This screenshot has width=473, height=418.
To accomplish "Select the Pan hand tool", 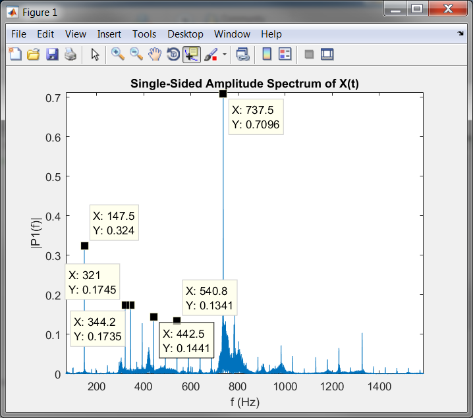I will (x=155, y=55).
